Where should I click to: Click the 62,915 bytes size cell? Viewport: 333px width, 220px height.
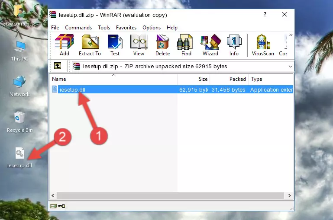pyautogui.click(x=194, y=89)
